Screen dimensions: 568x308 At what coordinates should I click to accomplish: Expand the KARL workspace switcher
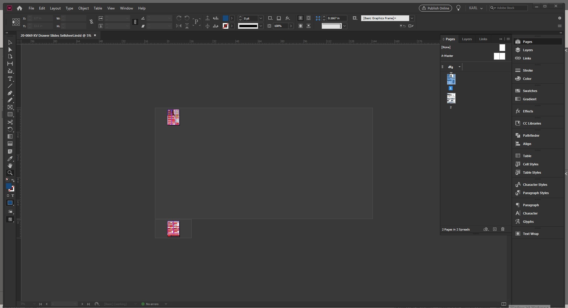click(482, 8)
